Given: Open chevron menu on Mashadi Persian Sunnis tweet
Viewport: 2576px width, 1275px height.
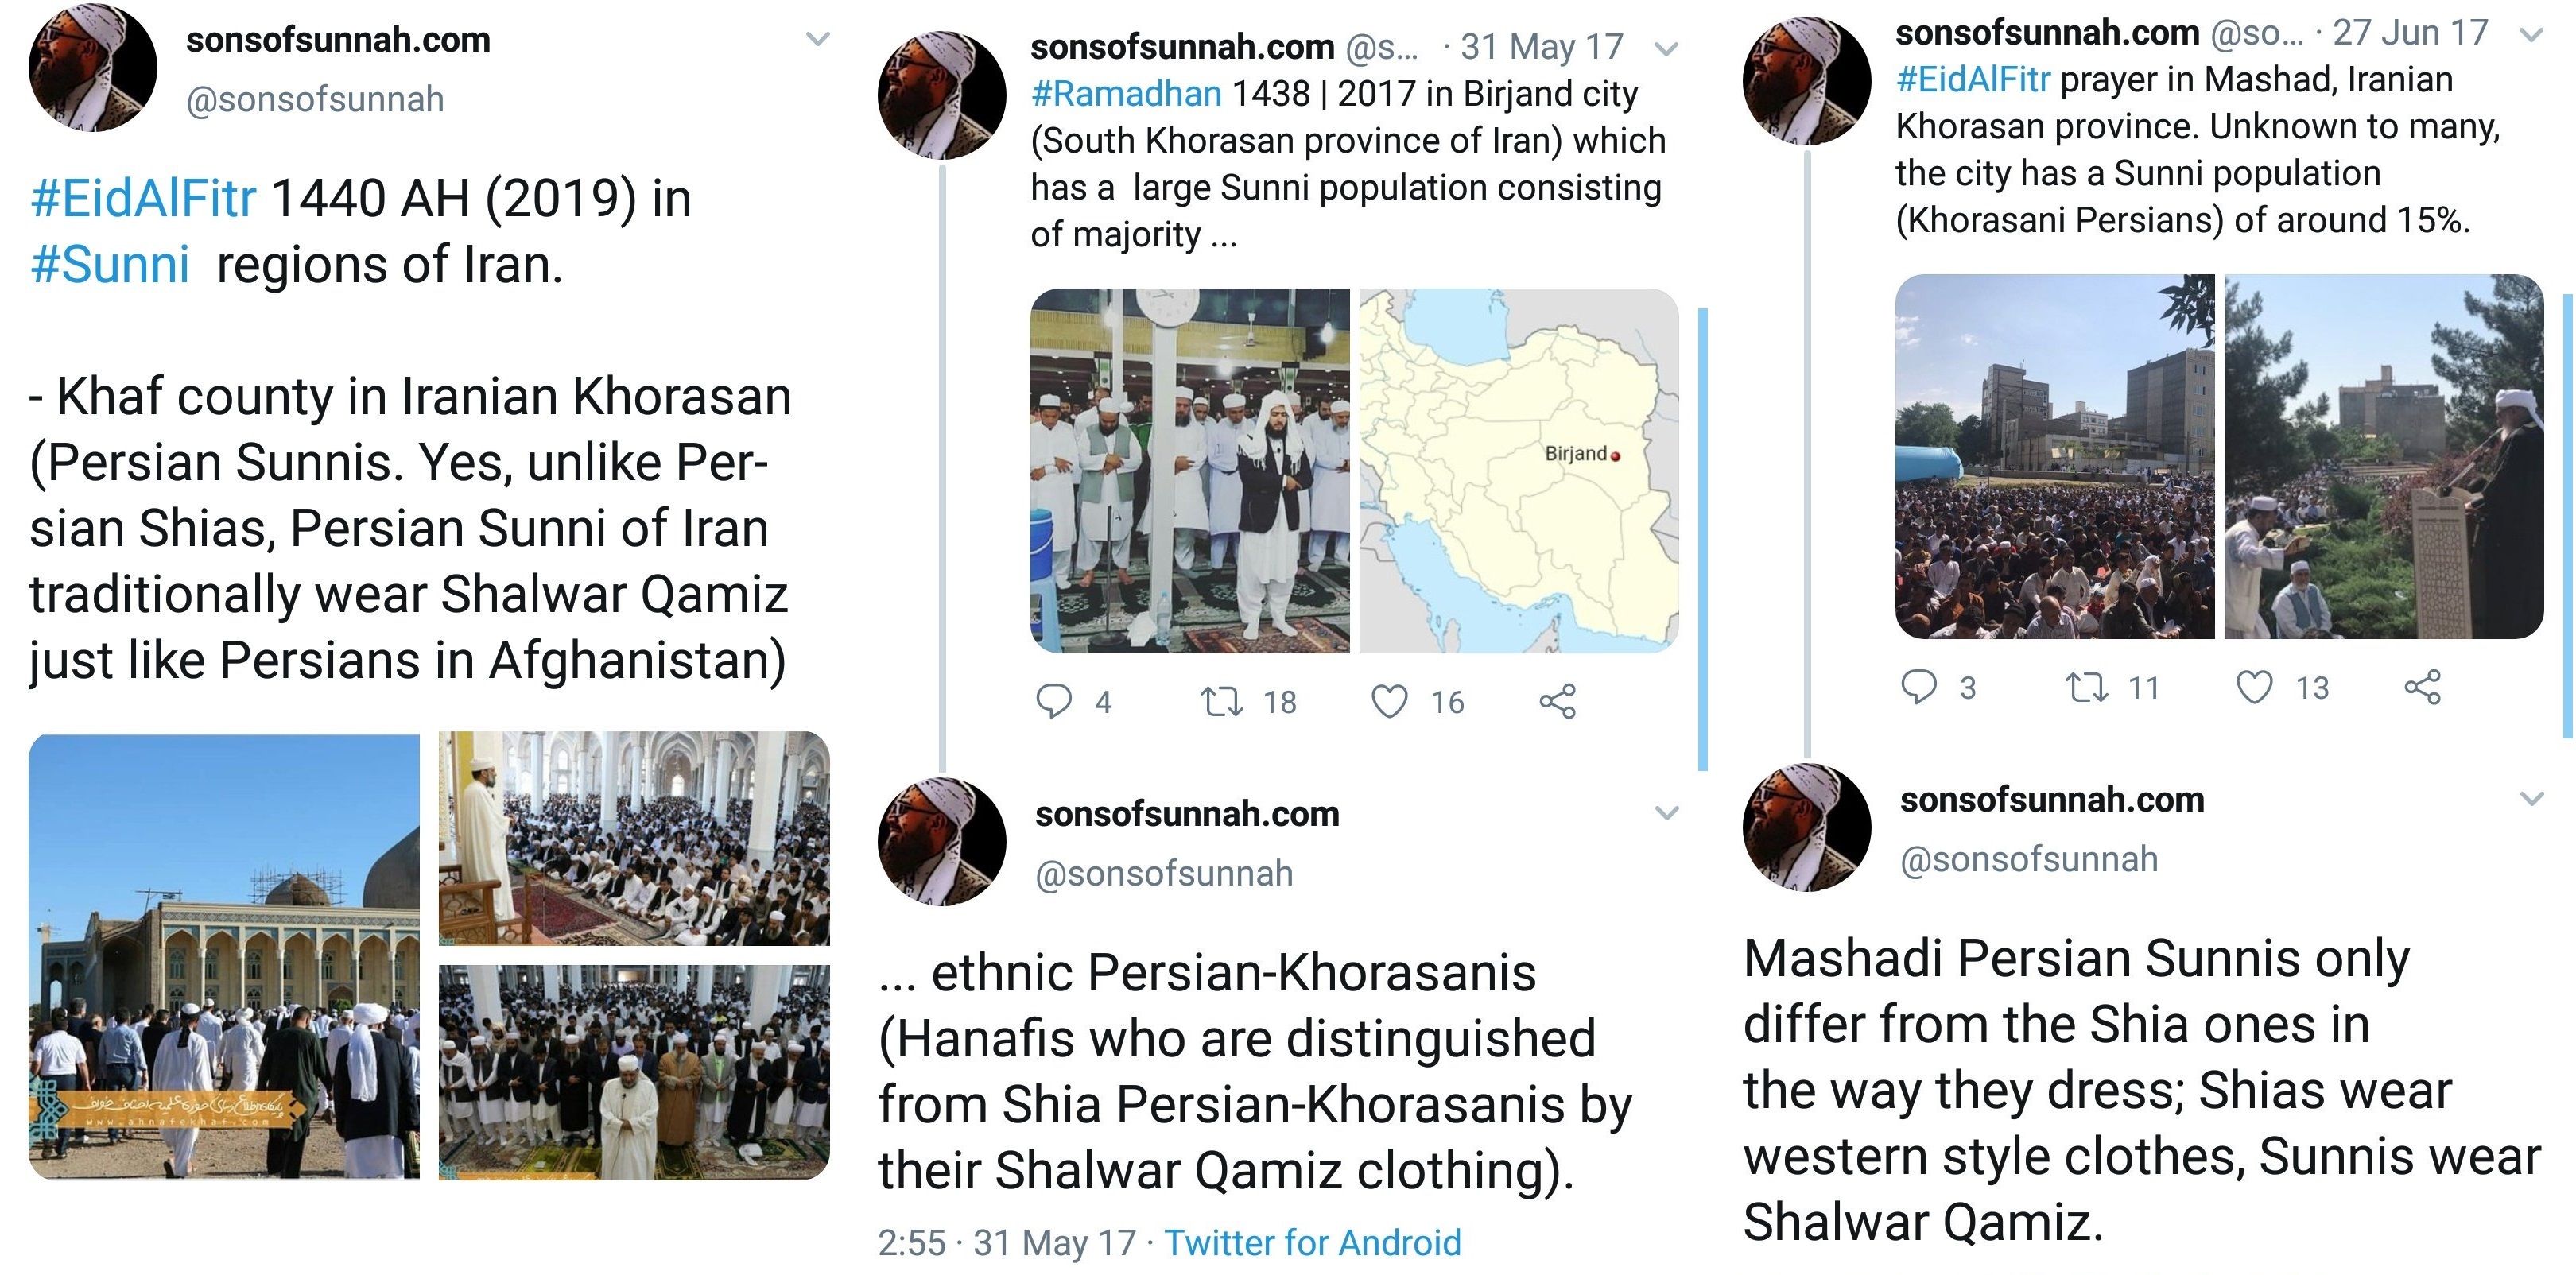Looking at the screenshot, I should coord(2531,798).
